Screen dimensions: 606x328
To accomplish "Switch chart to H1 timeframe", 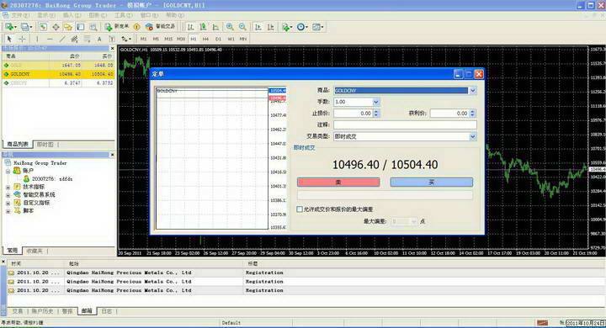I will [194, 39].
